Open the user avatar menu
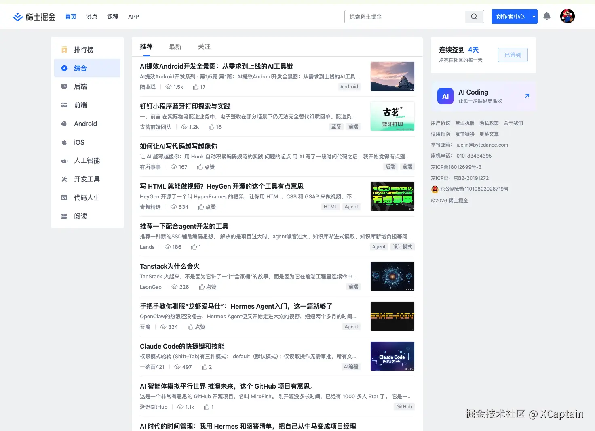This screenshot has width=595, height=431. pyautogui.click(x=568, y=16)
